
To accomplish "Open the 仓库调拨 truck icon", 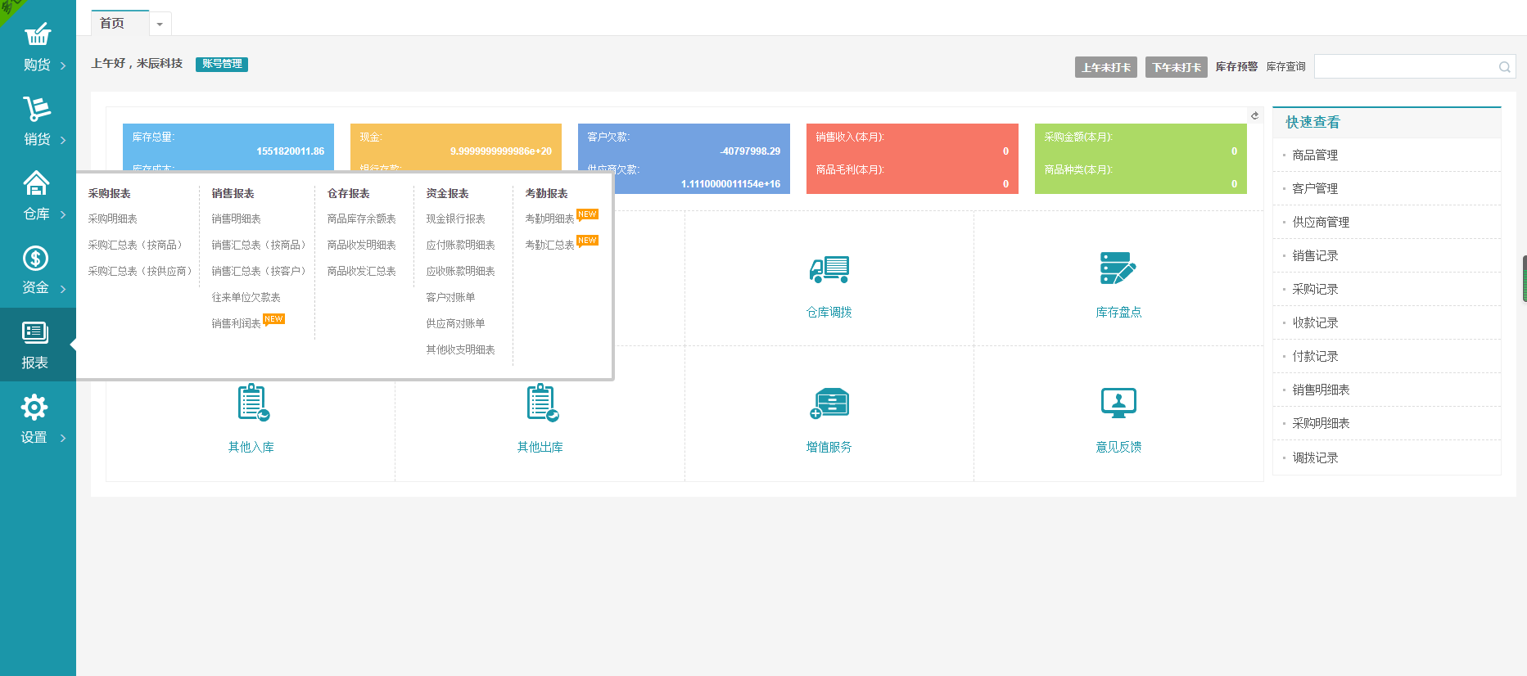I will point(829,269).
